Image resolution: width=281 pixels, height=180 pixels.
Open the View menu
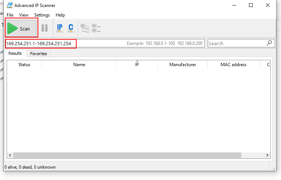24,15
